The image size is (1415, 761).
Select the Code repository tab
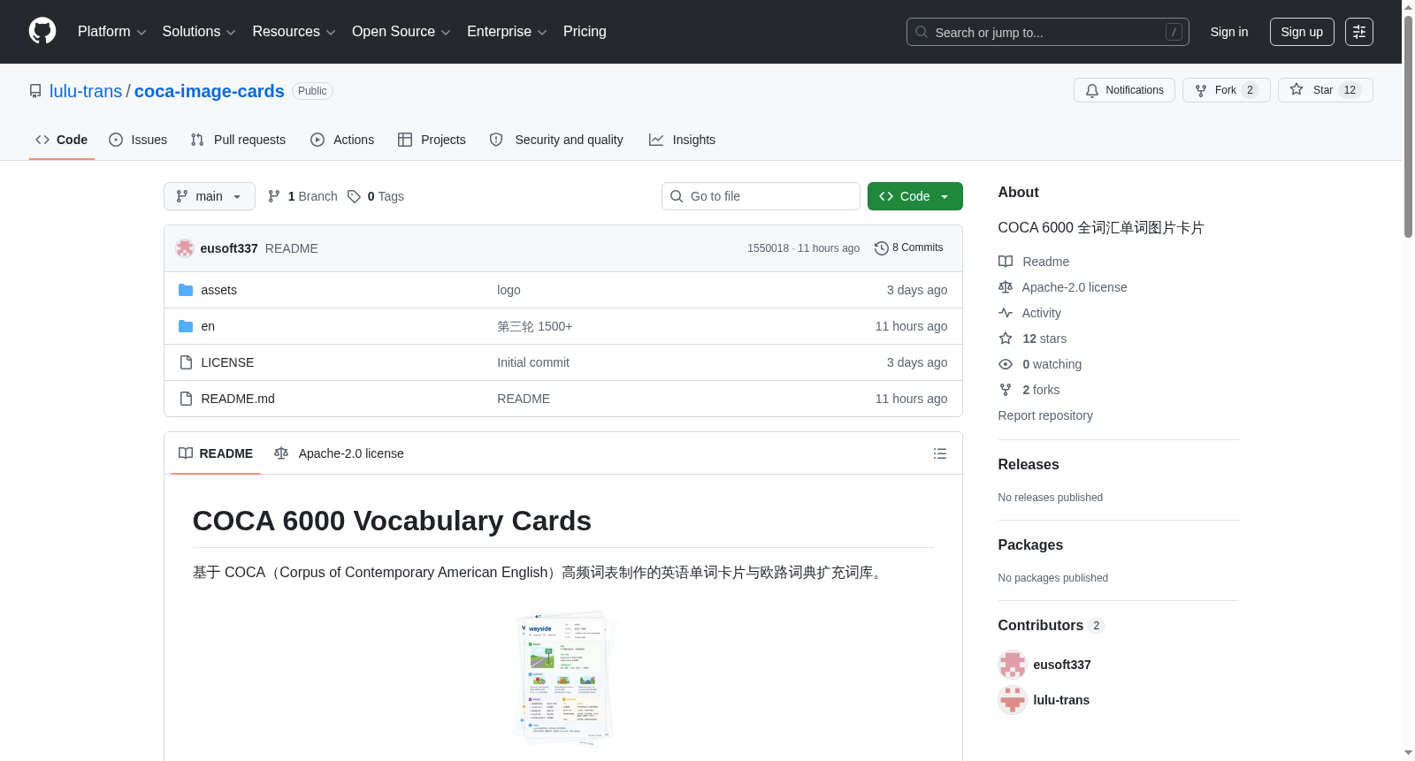click(62, 140)
